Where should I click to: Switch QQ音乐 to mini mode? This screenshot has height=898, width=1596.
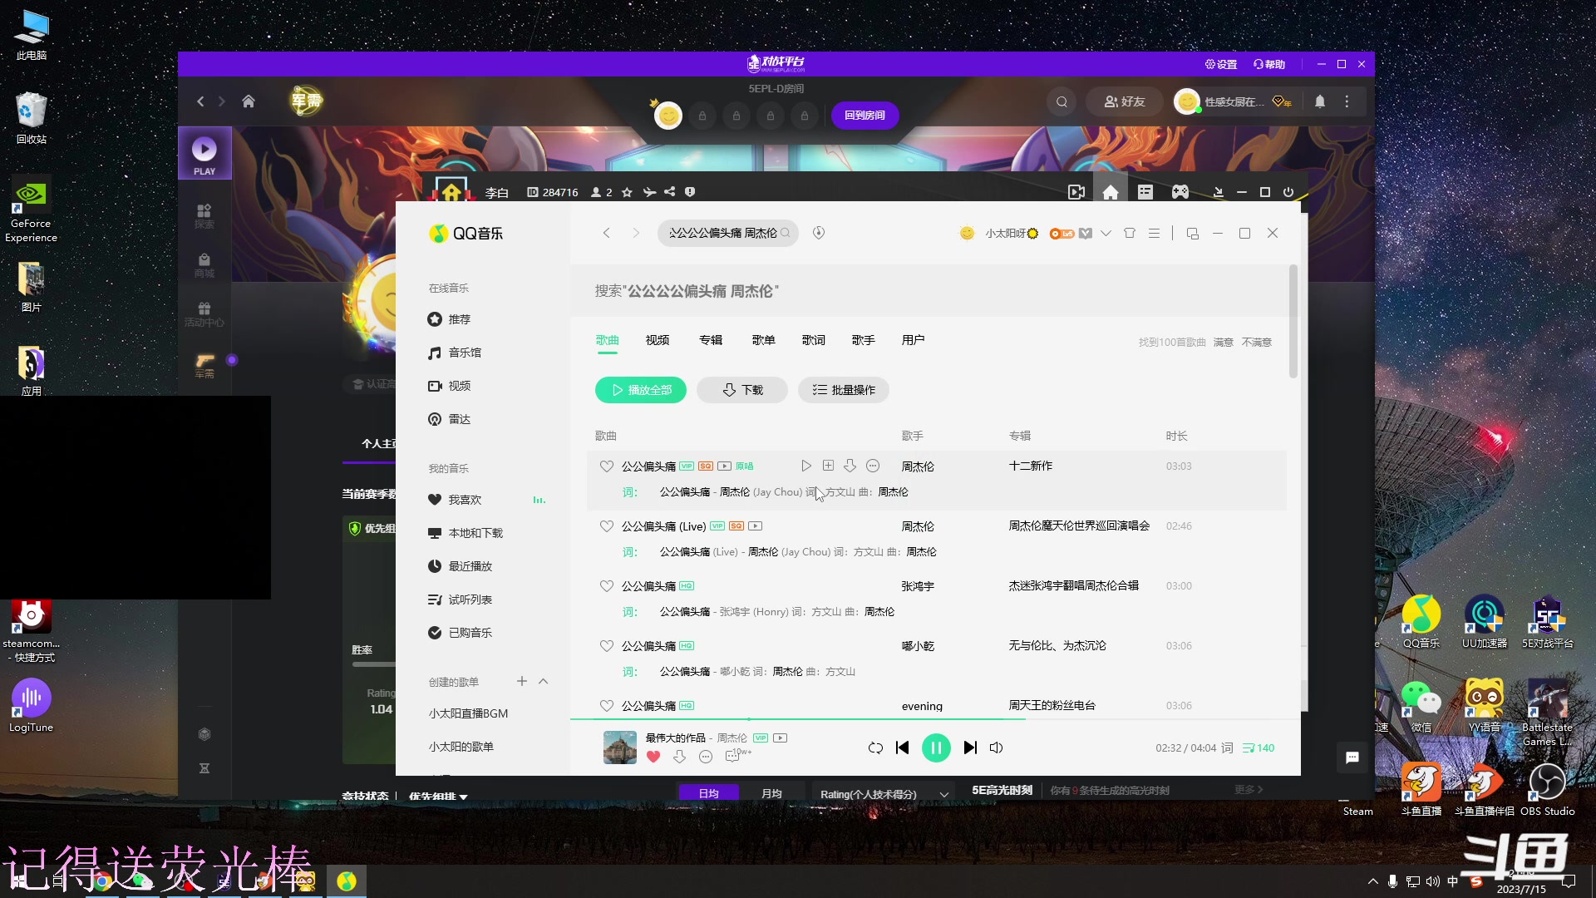tap(1192, 234)
